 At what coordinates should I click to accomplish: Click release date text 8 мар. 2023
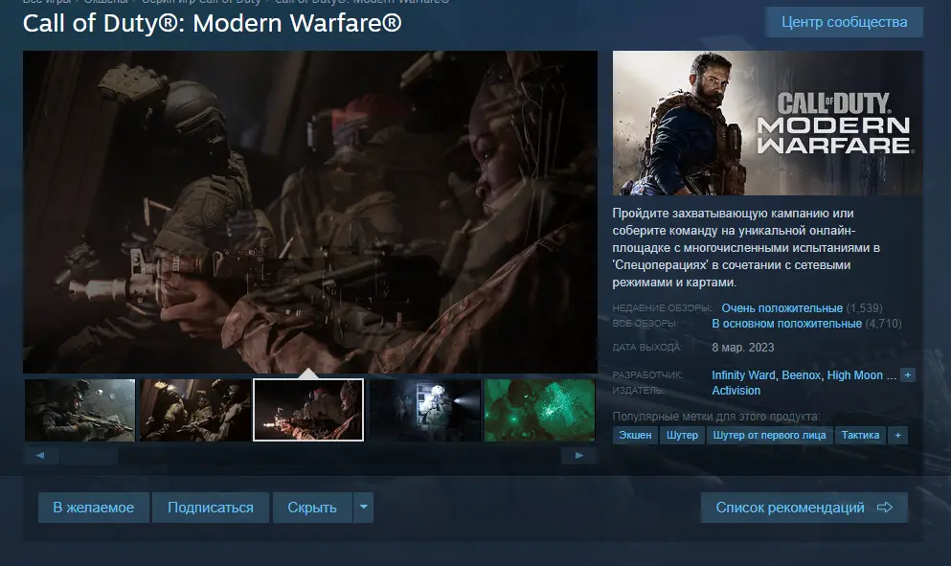[742, 347]
